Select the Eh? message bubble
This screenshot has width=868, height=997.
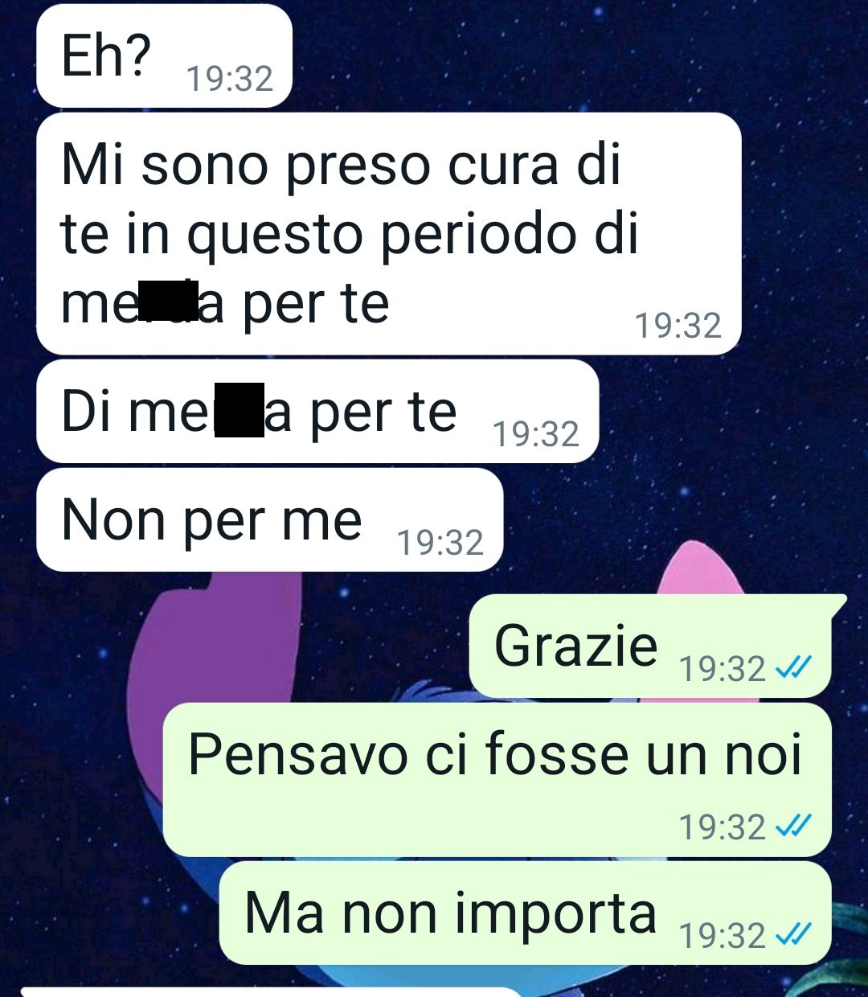164,56
